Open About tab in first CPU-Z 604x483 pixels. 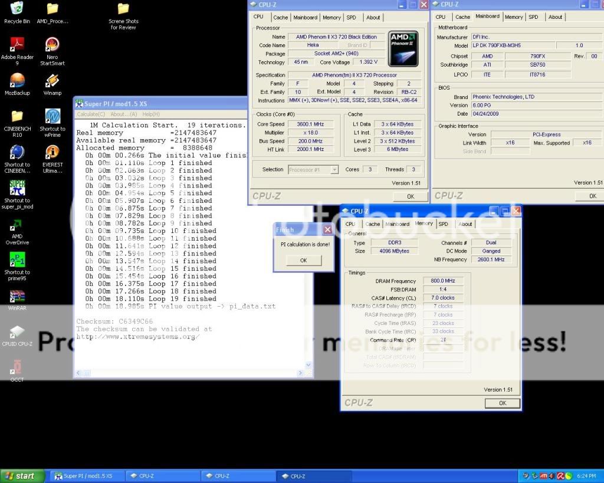[373, 17]
